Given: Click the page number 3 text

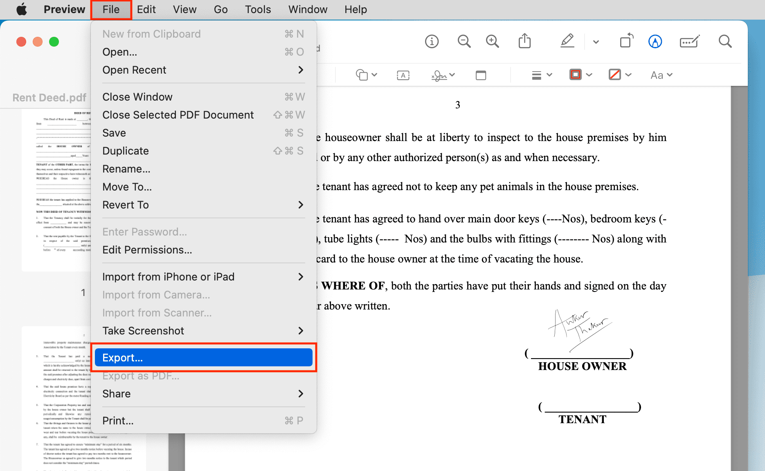Looking at the screenshot, I should tap(458, 105).
